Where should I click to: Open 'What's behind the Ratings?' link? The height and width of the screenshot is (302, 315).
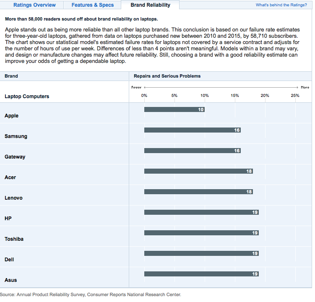click(x=281, y=5)
